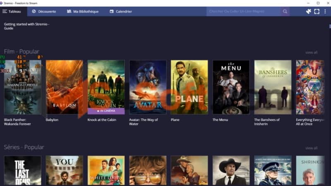Open the YOU series poster
This screenshot has width=331, height=186.
coord(65,170)
